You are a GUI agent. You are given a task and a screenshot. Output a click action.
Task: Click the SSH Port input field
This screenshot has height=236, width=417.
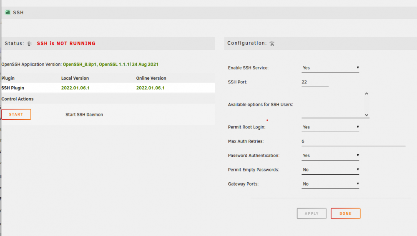[x=315, y=82]
